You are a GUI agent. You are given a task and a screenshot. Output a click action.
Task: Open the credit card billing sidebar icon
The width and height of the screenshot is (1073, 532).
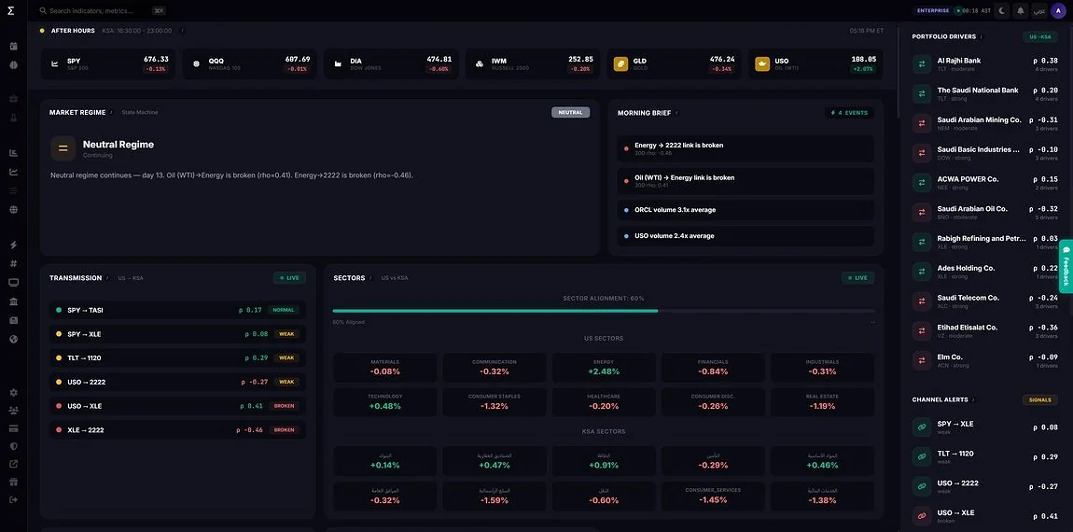pos(14,427)
